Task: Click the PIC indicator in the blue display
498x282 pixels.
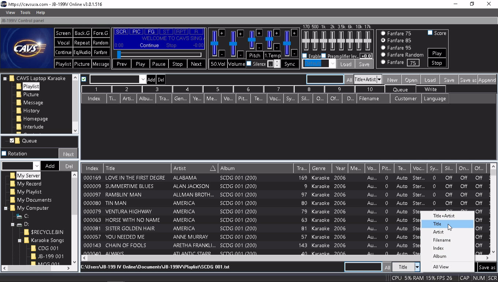Action: pyautogui.click(x=136, y=32)
